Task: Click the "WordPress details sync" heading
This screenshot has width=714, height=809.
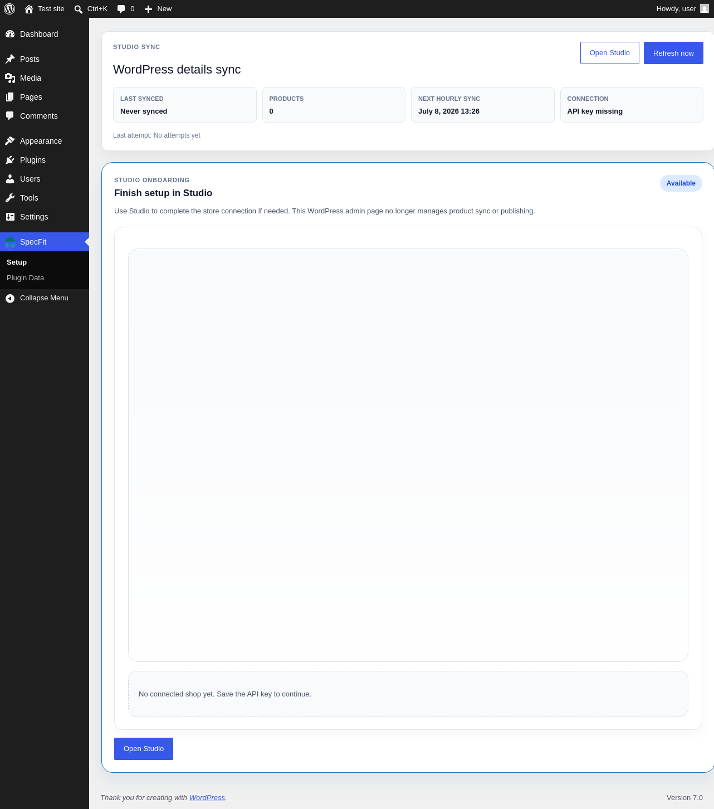Action: pos(177,70)
